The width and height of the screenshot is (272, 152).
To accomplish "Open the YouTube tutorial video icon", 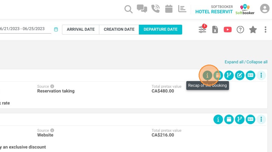I will (x=228, y=29).
